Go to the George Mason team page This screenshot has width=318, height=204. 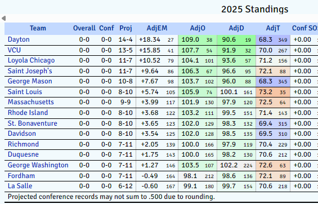pyautogui.click(x=30, y=81)
